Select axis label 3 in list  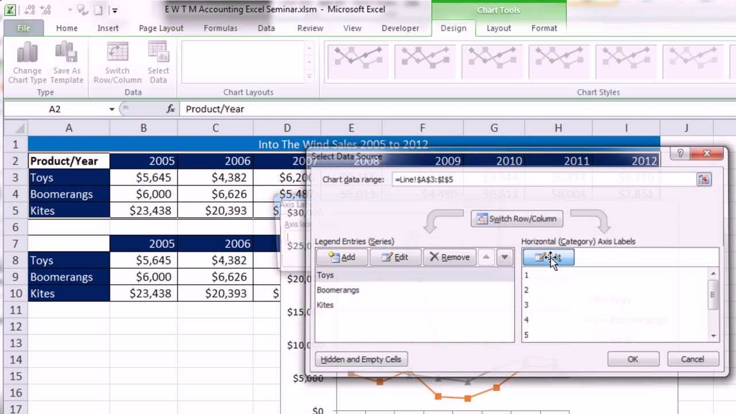(x=615, y=305)
